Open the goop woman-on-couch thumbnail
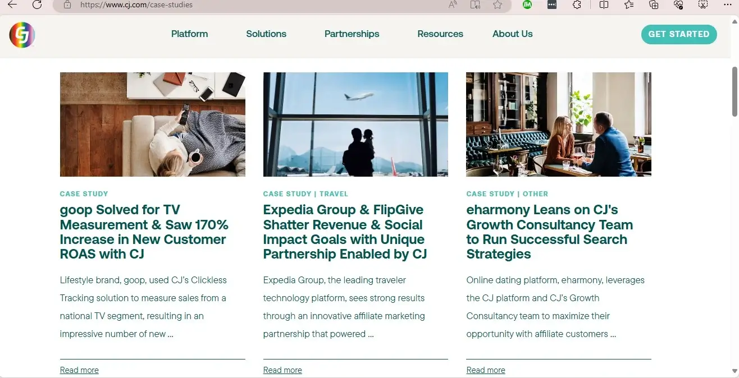The width and height of the screenshot is (739, 378). (x=153, y=125)
